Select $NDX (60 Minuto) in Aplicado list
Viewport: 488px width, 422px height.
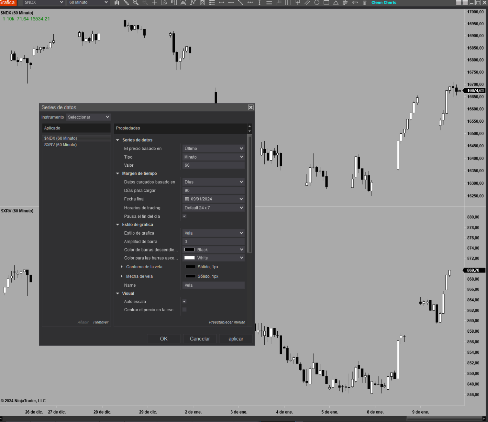76,138
